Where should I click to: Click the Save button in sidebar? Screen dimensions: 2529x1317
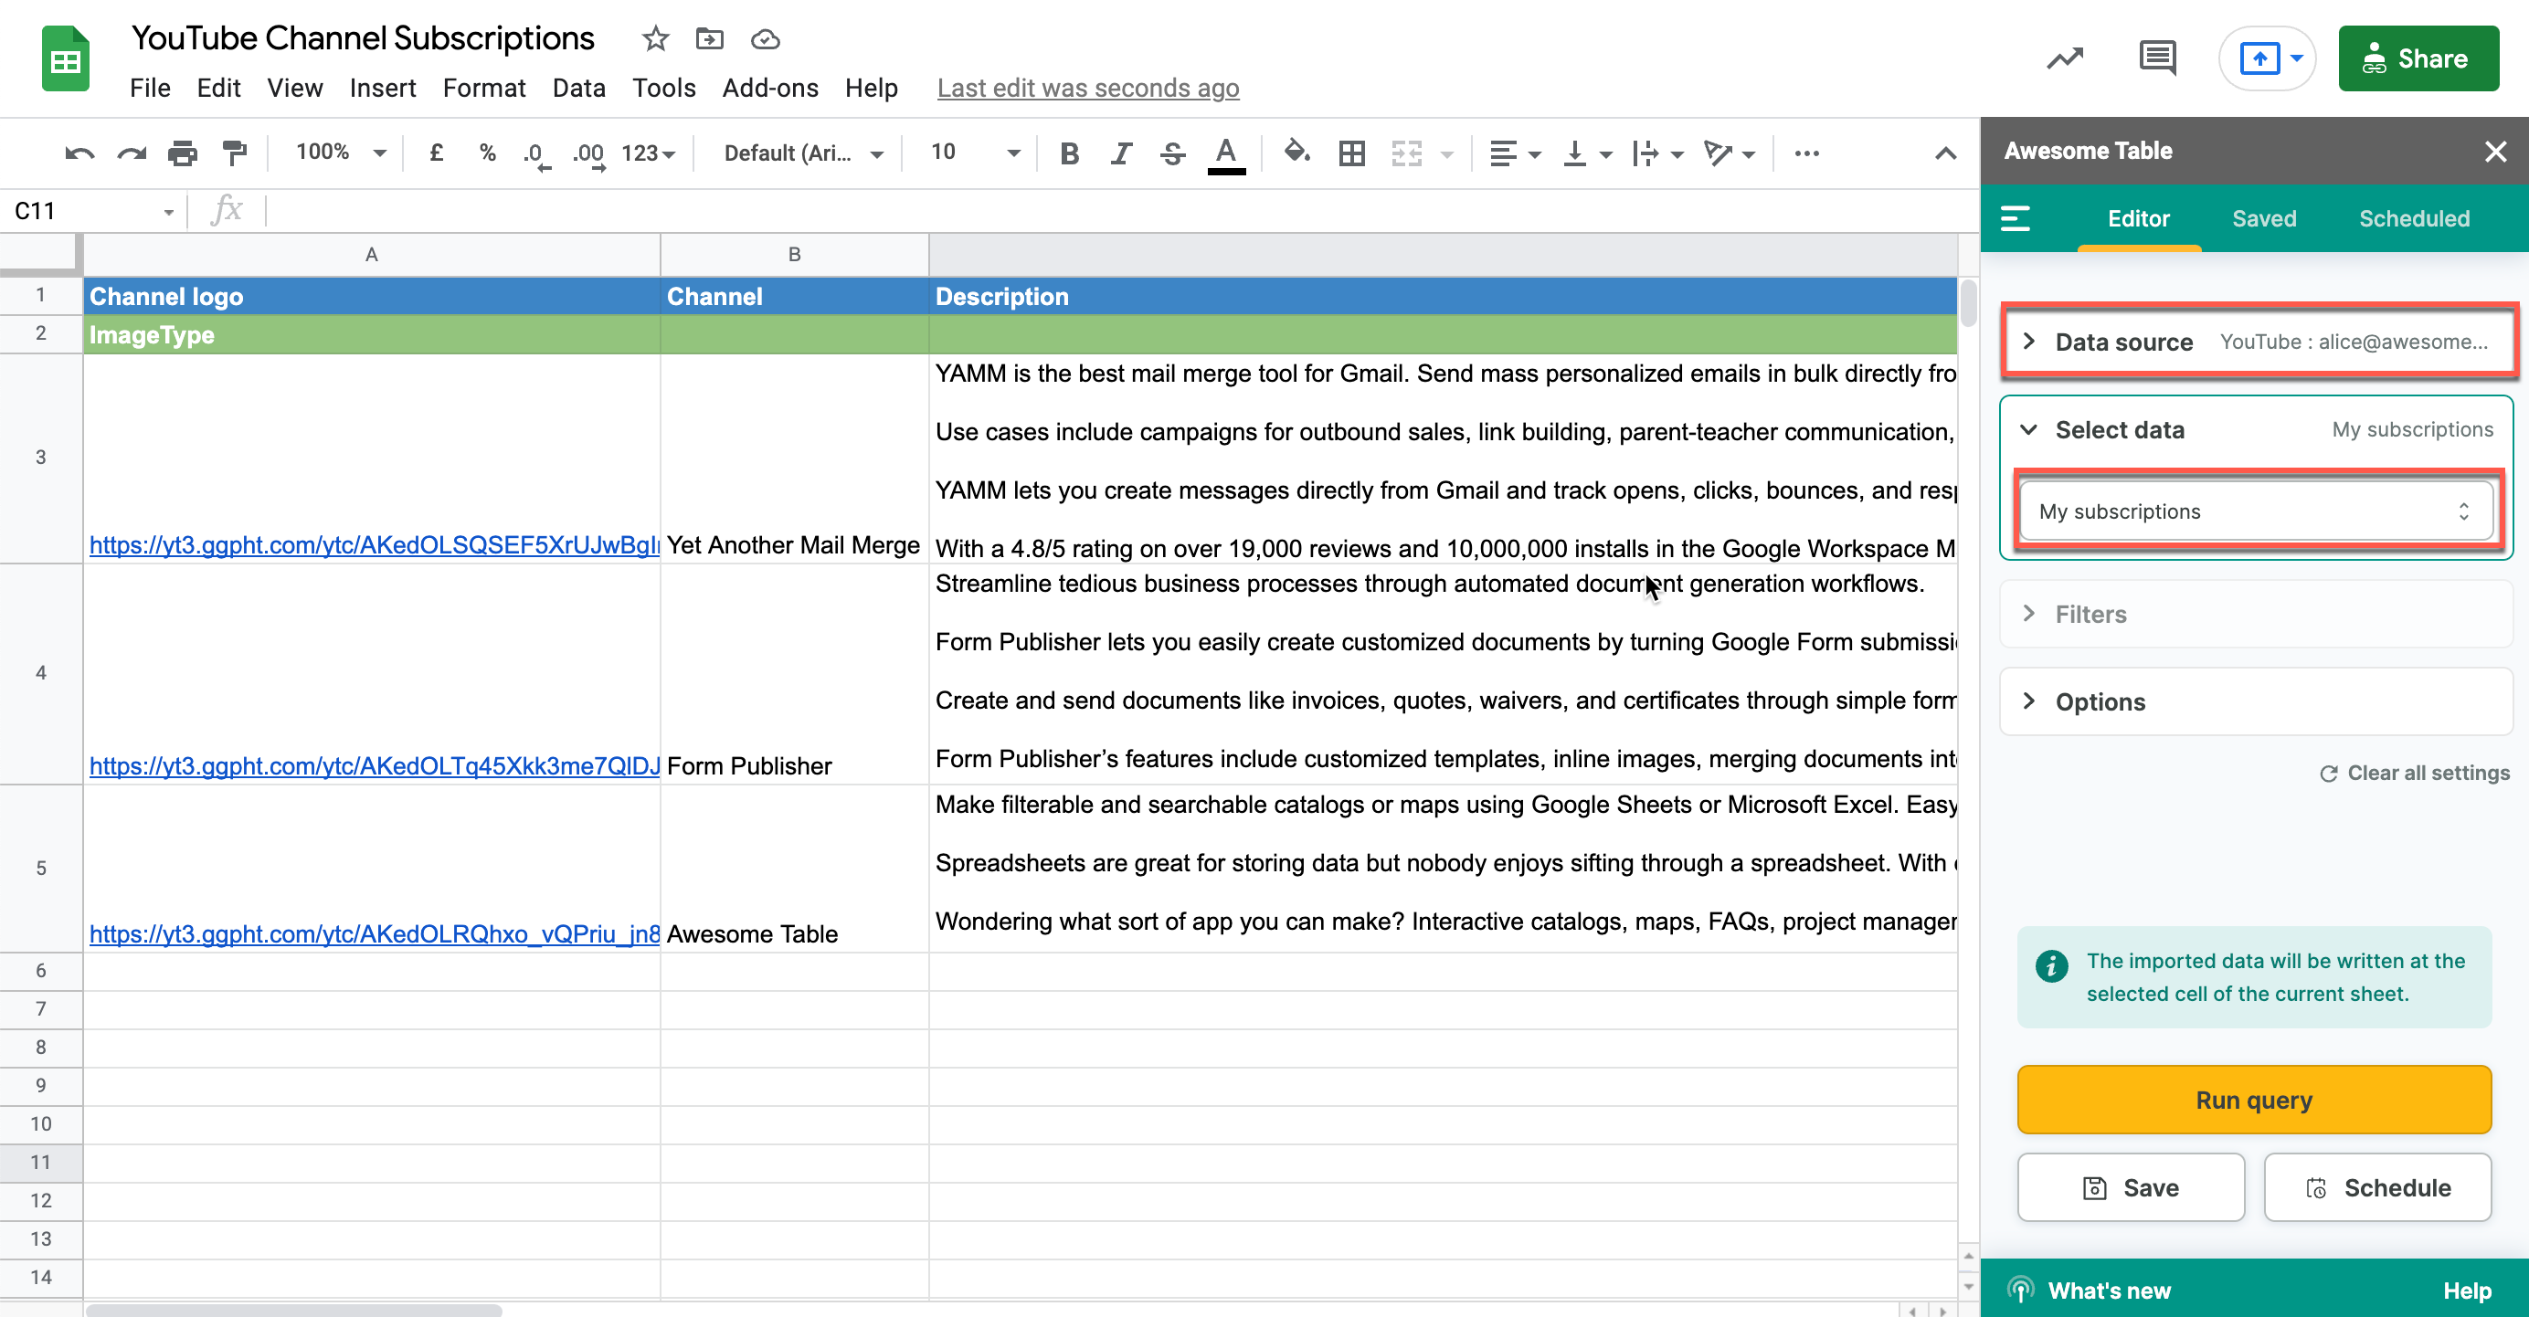2132,1187
